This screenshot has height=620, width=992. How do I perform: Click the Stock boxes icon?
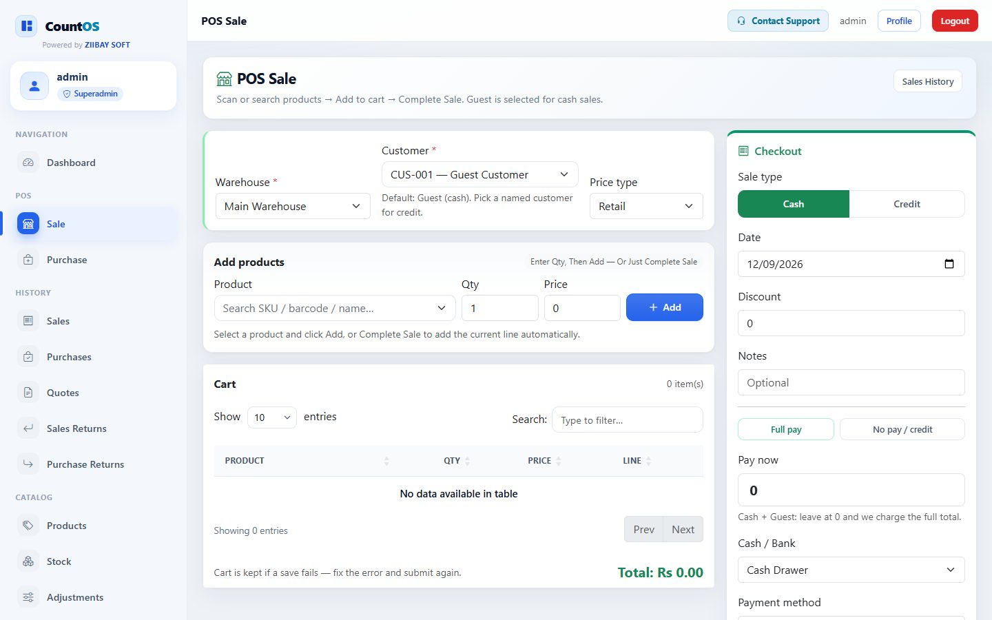pyautogui.click(x=28, y=561)
